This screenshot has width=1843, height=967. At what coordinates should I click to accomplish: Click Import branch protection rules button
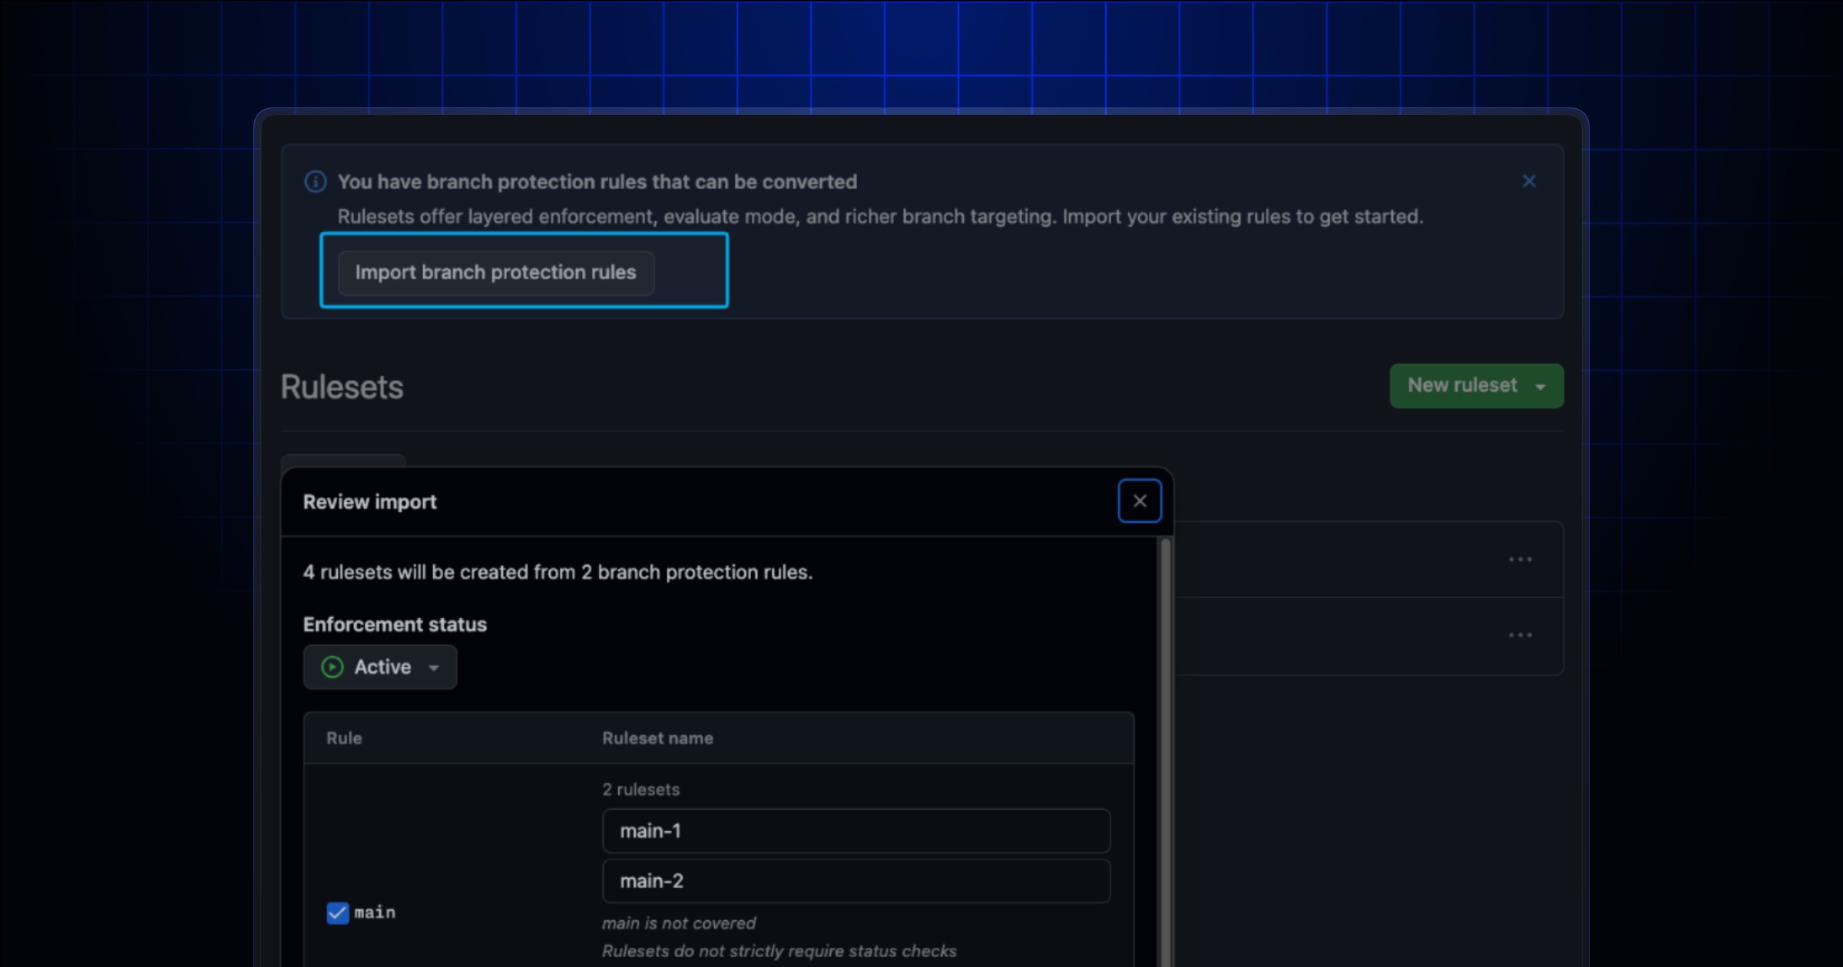tap(496, 272)
